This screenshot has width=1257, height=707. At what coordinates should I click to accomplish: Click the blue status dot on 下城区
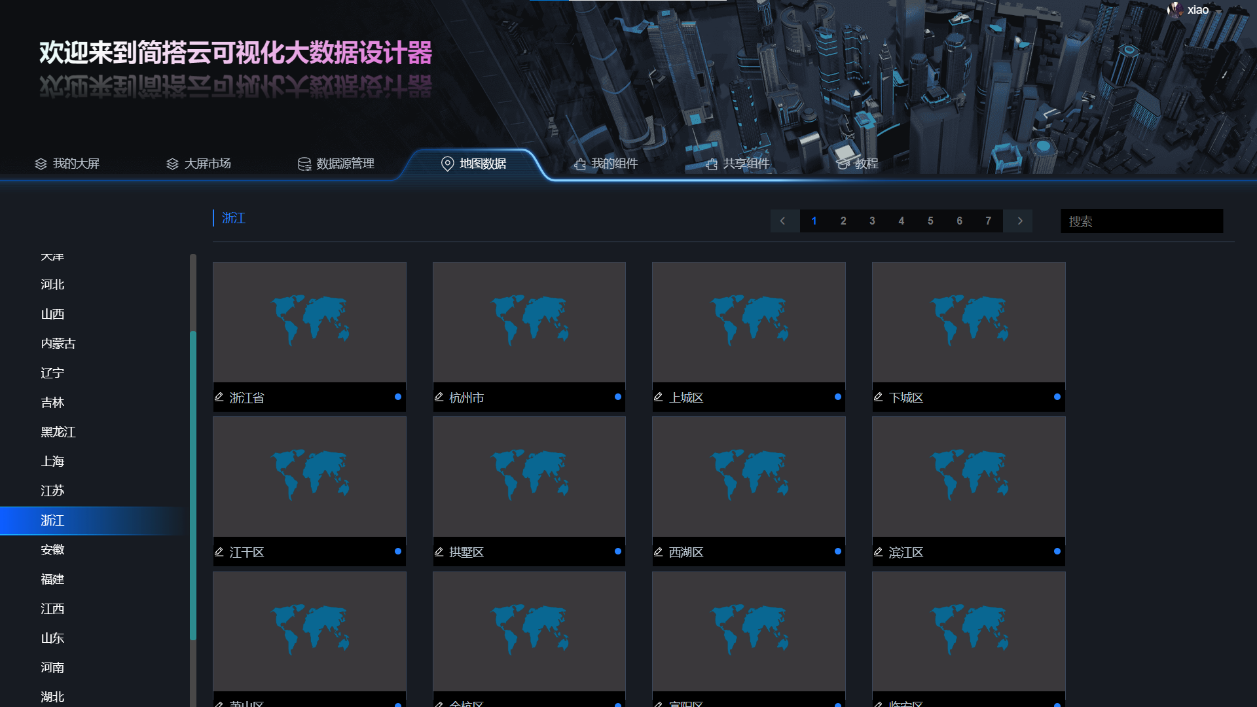(x=1057, y=397)
